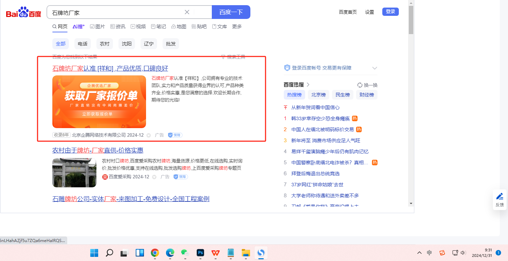Switch to the 民生榜 tab
508x261 pixels.
pyautogui.click(x=343, y=95)
